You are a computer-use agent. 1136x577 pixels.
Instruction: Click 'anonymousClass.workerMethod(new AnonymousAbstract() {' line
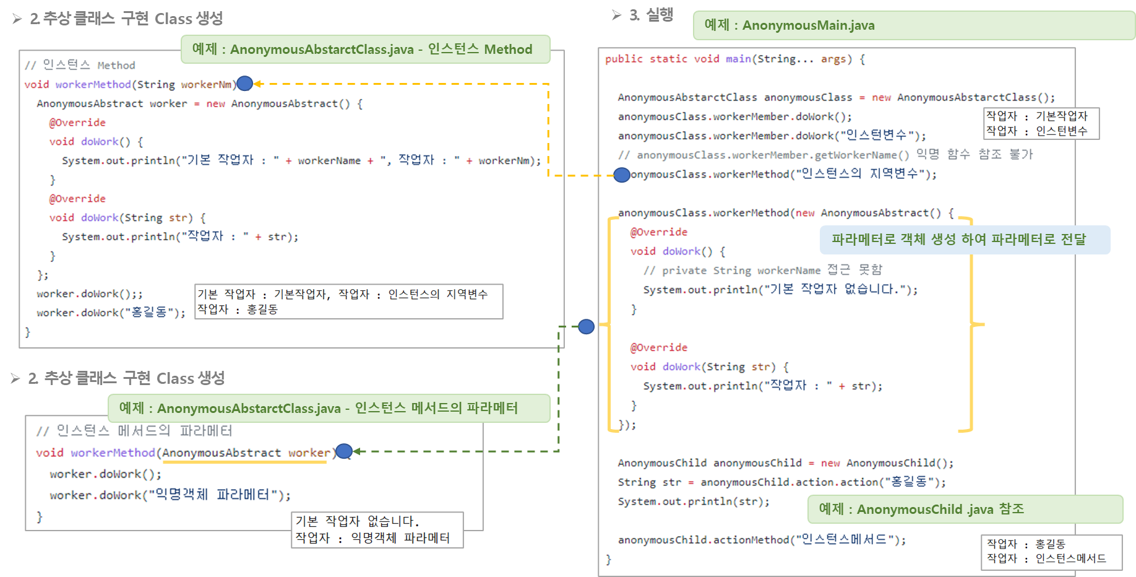(x=786, y=212)
